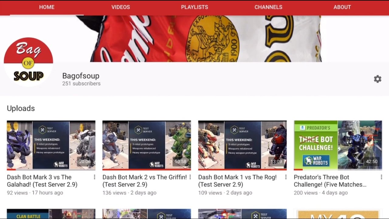The width and height of the screenshot is (389, 219).
Task: Click the 20:06 duration badge
Action: click(x=85, y=162)
